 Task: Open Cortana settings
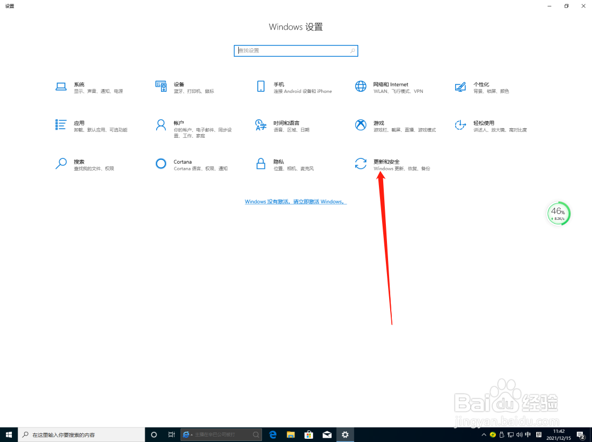pos(182,165)
